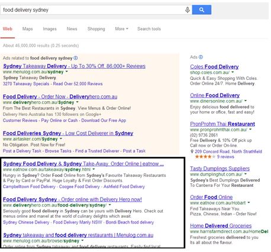The image size is (271, 252).
Task: Click the microphone voice search icon
Action: click(188, 9)
